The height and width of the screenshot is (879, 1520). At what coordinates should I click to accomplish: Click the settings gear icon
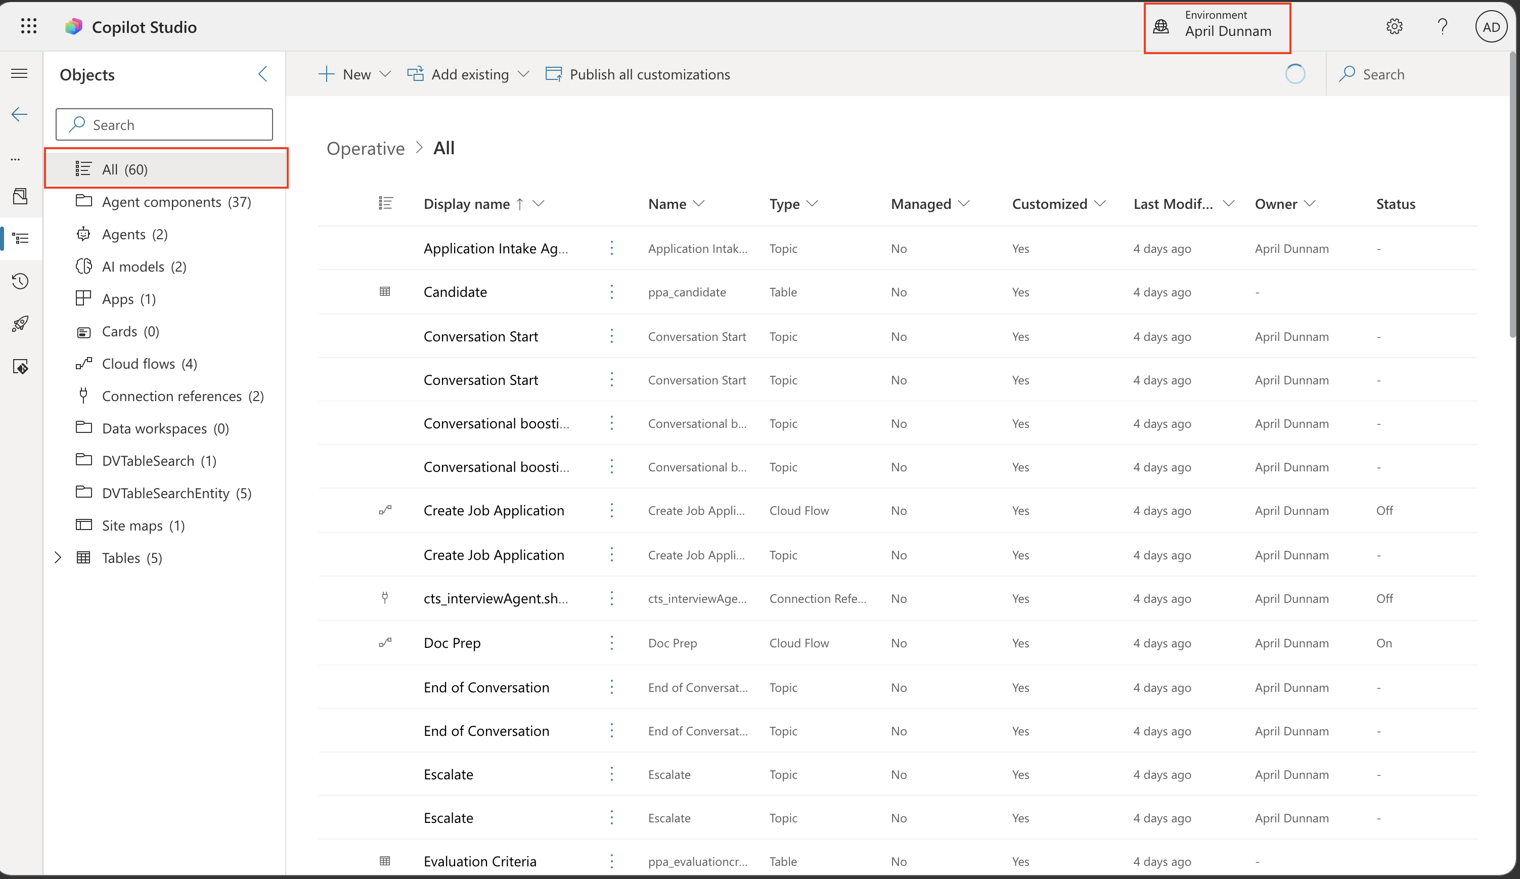(x=1394, y=26)
